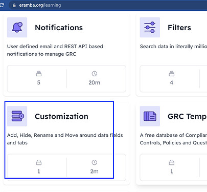
Task: Click the clock icon above 20m in Notifications
Action: [x=95, y=74]
